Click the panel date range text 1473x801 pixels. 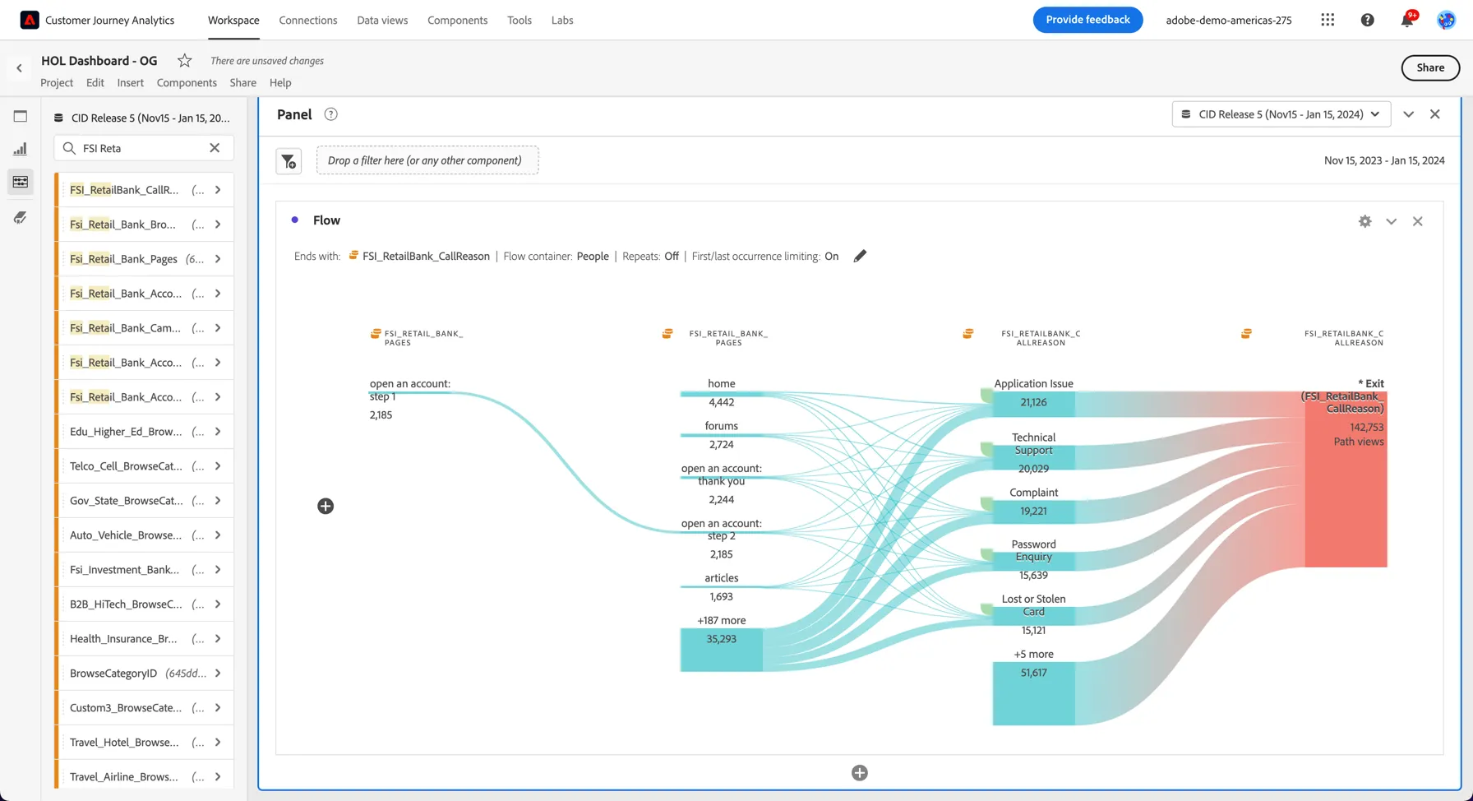pyautogui.click(x=1384, y=160)
